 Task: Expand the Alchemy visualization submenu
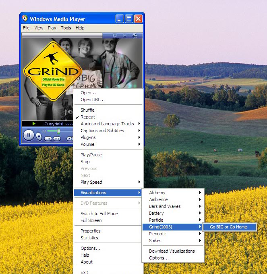173,193
